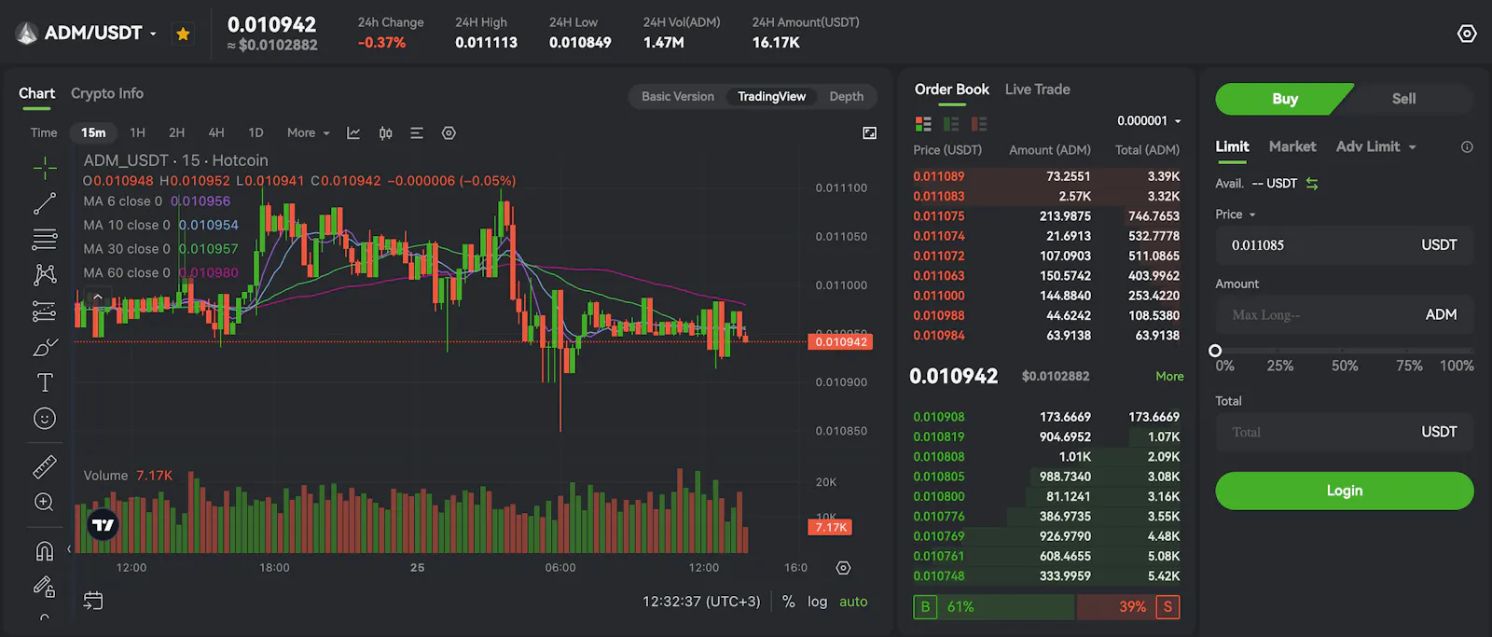Click the Login button
The width and height of the screenshot is (1492, 637).
(1345, 491)
